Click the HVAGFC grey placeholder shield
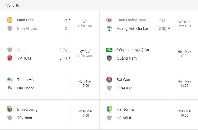Screen dimensions: 198x130 point(109,88)
